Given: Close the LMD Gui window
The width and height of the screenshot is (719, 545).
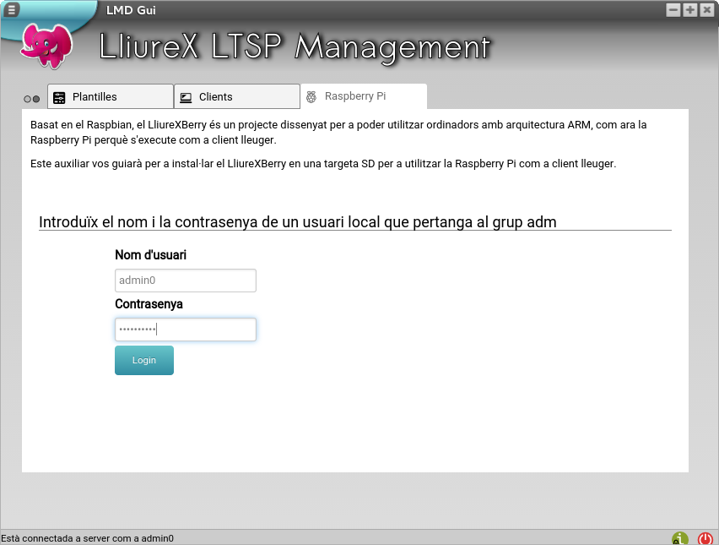Looking at the screenshot, I should [x=706, y=10].
